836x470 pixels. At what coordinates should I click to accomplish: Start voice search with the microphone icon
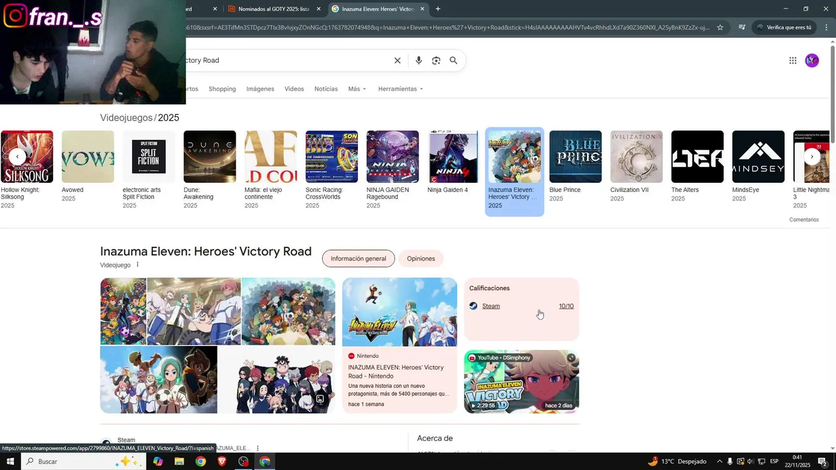coord(419,61)
